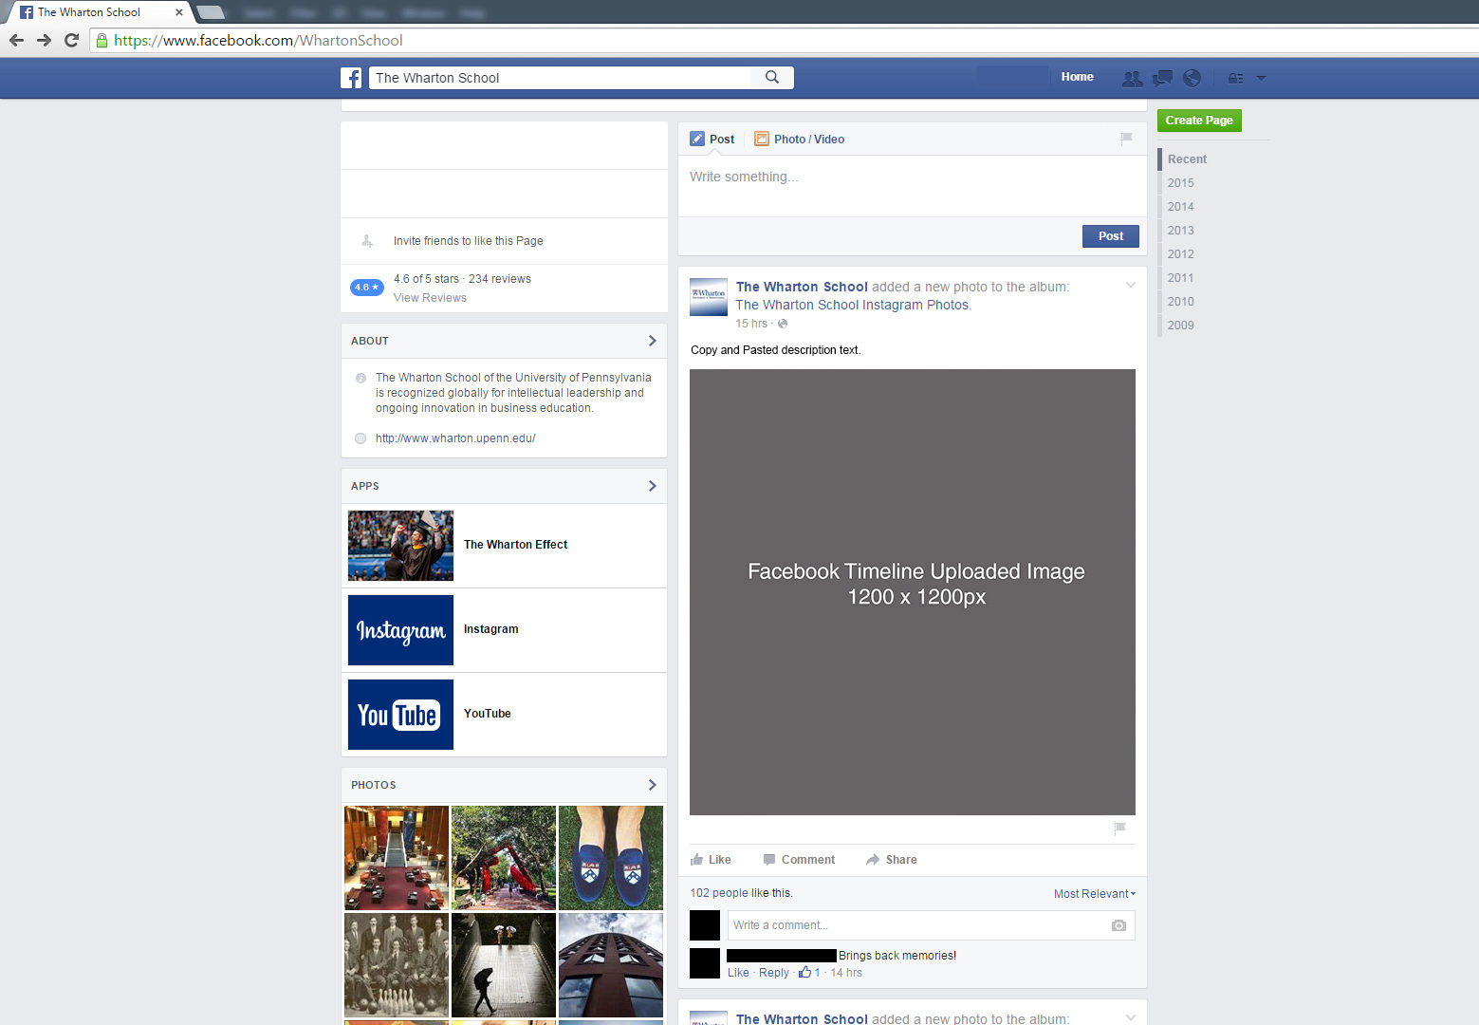The image size is (1479, 1025).
Task: Click Invite friends to like this Page
Action: (469, 241)
